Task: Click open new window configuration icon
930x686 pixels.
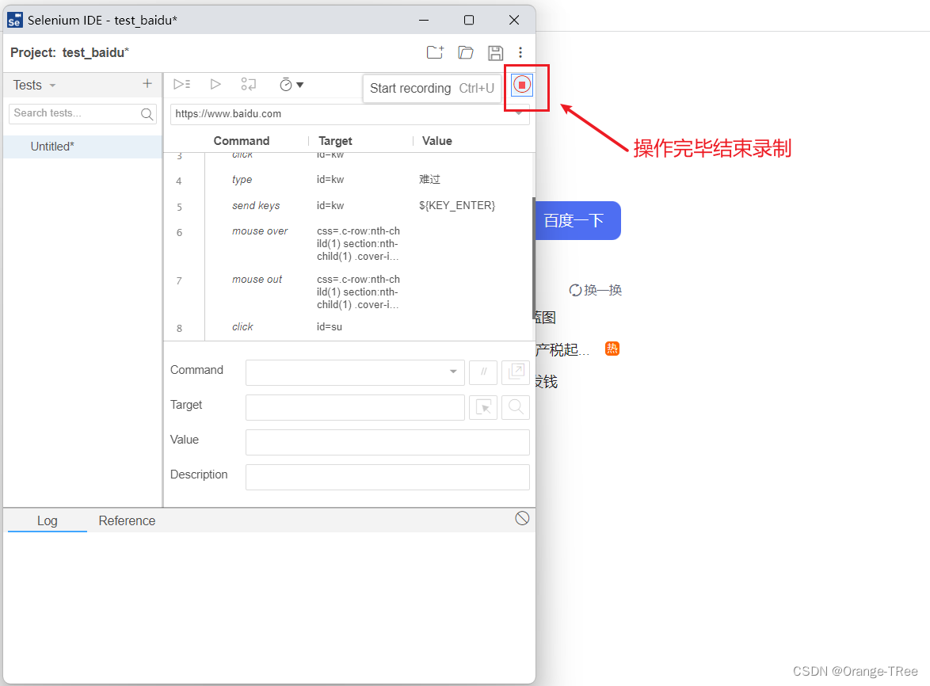Action: point(516,372)
